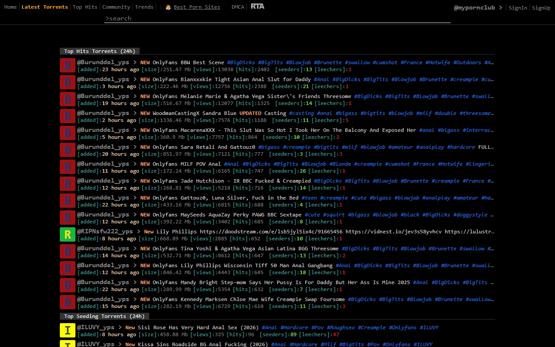This screenshot has width=555, height=347.
Task: Click the green R avatar icon for RIPNsfw222_yps
Action: tap(67, 234)
